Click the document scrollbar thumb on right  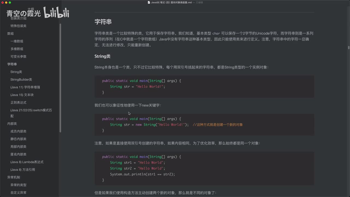pos(349,48)
